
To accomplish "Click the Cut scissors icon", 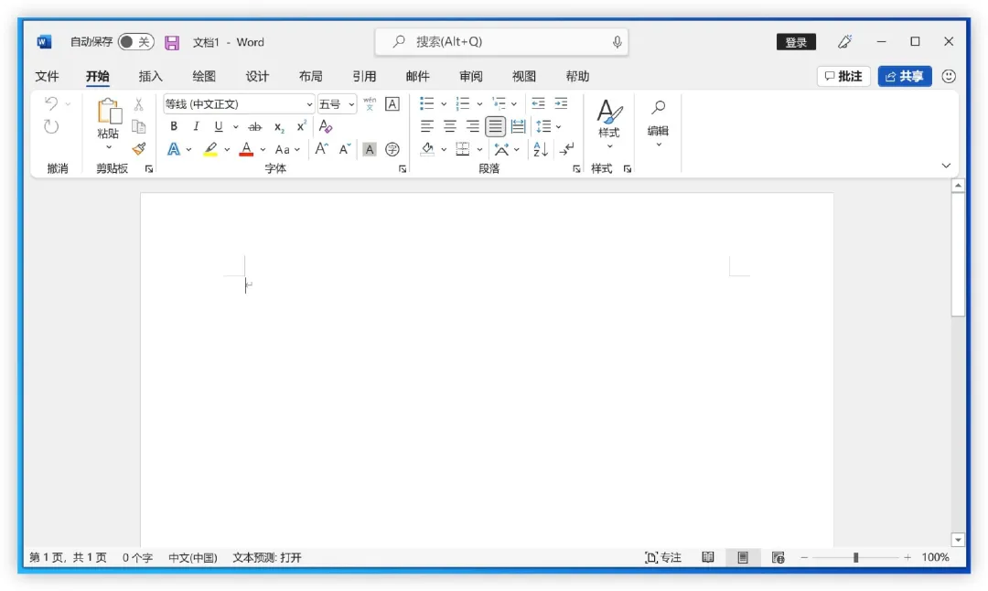I will click(139, 104).
